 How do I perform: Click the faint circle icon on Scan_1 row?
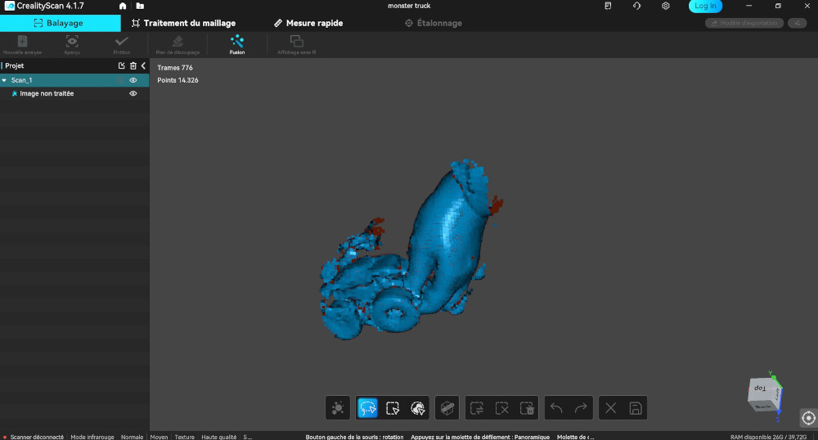pos(120,80)
